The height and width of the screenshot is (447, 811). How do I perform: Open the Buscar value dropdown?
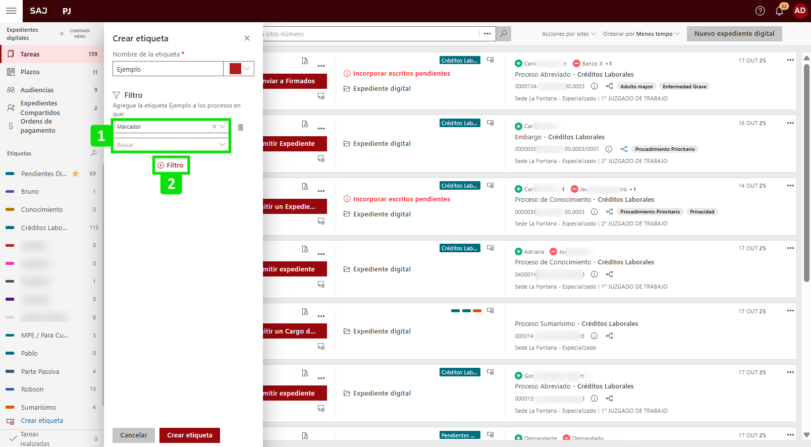coord(222,145)
